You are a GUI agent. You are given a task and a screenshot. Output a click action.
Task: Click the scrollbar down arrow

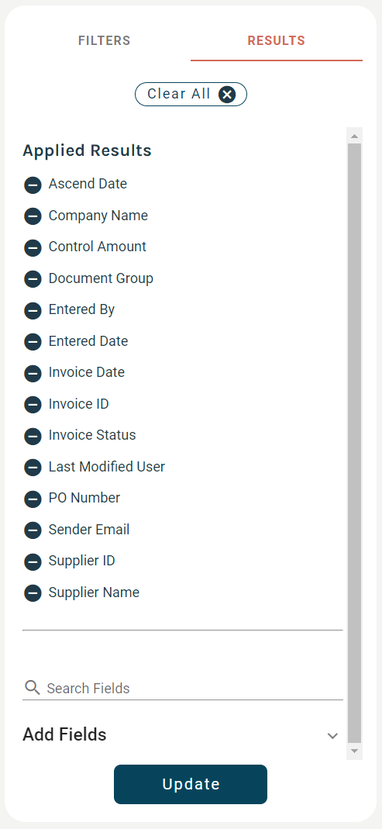tap(355, 751)
